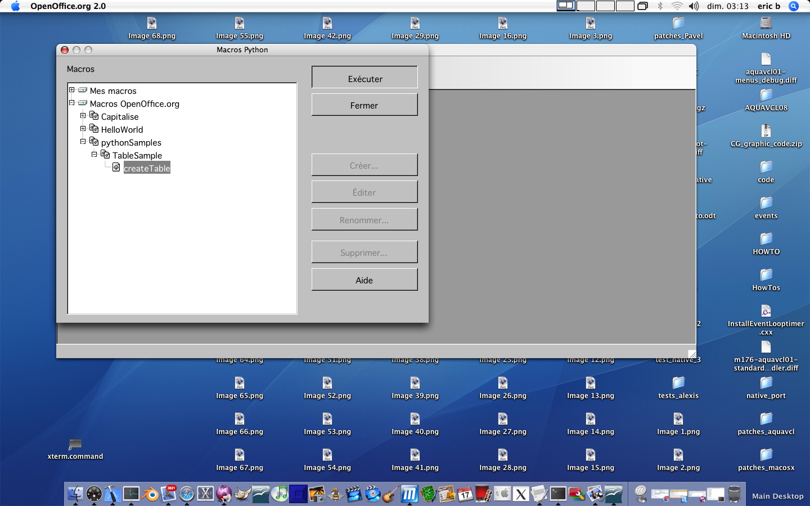810x506 pixels.
Task: Open Terminal black screen icon in Dock
Action: tap(558, 494)
